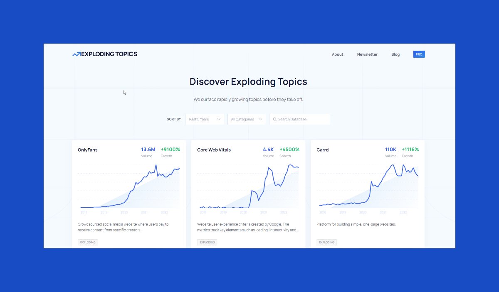Click the search magnifier icon

(x=275, y=119)
